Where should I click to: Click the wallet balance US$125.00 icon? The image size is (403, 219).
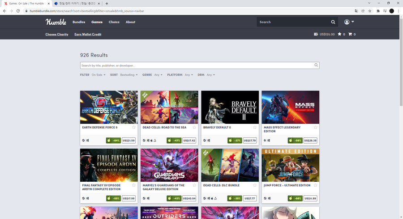pos(316,34)
